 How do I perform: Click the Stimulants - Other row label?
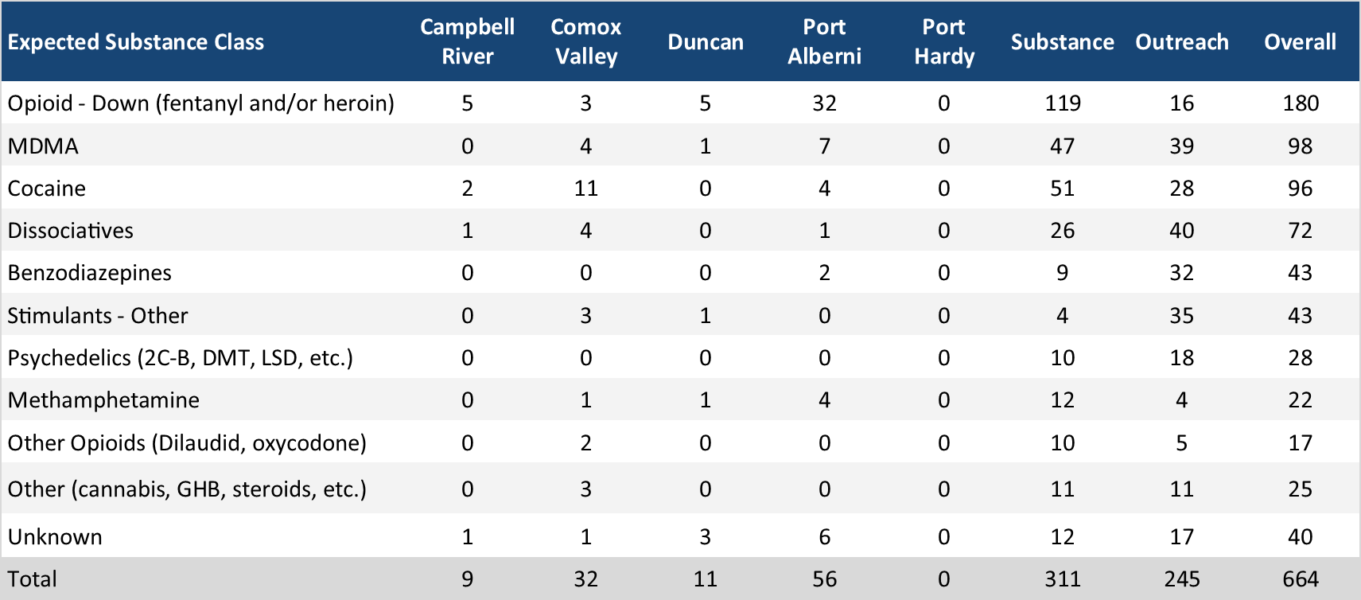(x=98, y=316)
